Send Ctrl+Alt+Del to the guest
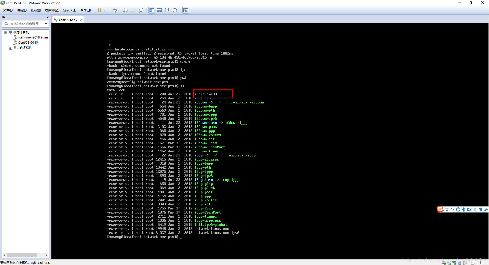 (115, 10)
